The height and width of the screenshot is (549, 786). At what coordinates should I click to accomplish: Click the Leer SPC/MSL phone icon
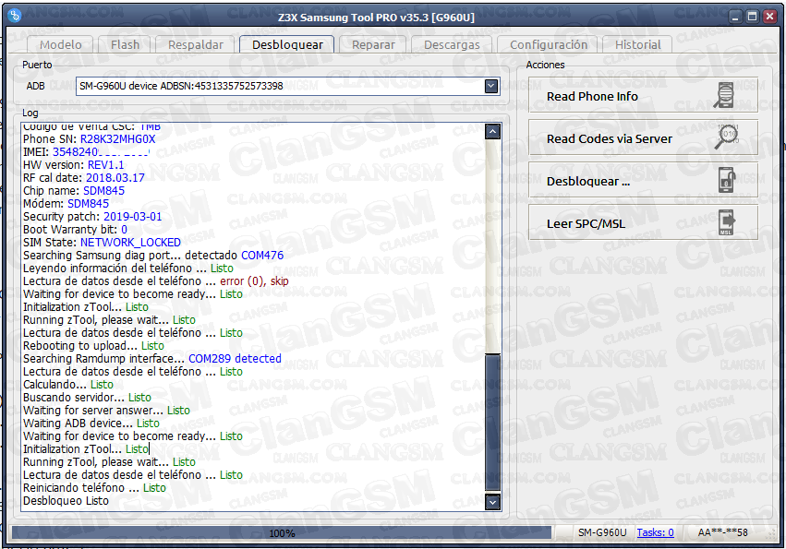[727, 222]
